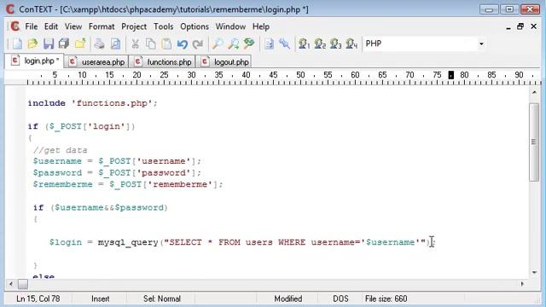Image resolution: width=546 pixels, height=307 pixels.
Task: Click the vertical scrollbar thumb
Action: click(x=534, y=142)
